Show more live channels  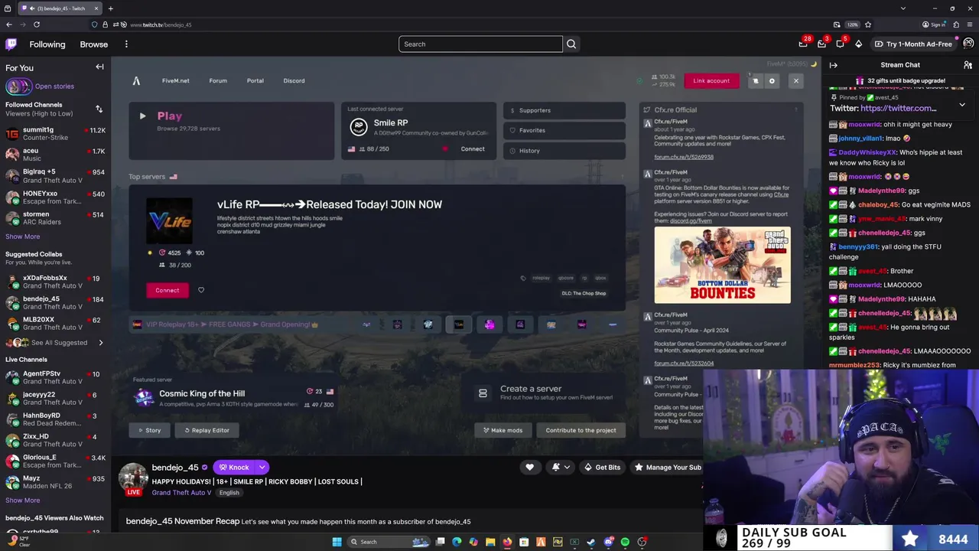pyautogui.click(x=22, y=500)
